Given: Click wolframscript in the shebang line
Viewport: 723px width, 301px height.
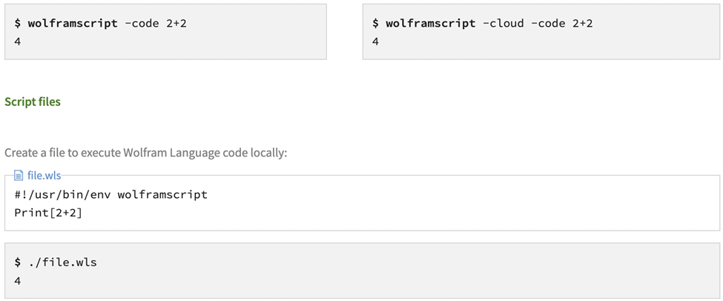Looking at the screenshot, I should pos(162,195).
